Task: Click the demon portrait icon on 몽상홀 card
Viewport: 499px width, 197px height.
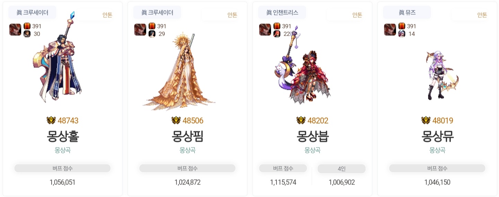Action: [x=15, y=29]
